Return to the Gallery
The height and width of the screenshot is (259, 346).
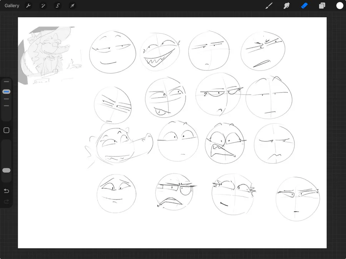(12, 6)
